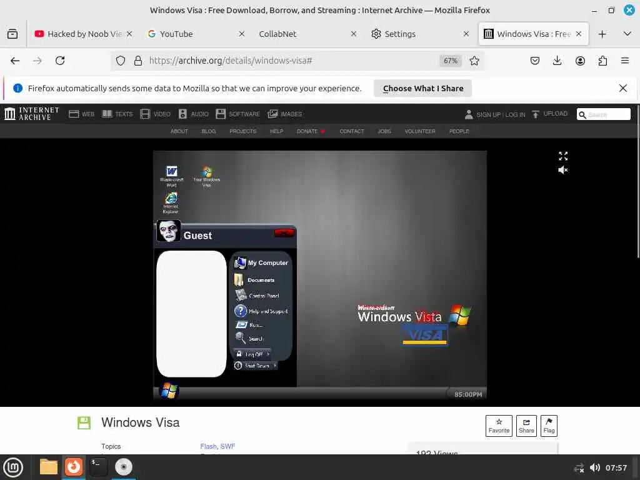Click the user avatar icon near Sign Up
This screenshot has height=480, width=640.
click(x=469, y=114)
